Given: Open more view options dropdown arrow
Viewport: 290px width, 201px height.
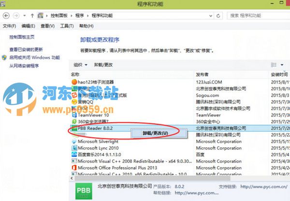Looking at the screenshot, I should coord(282,65).
